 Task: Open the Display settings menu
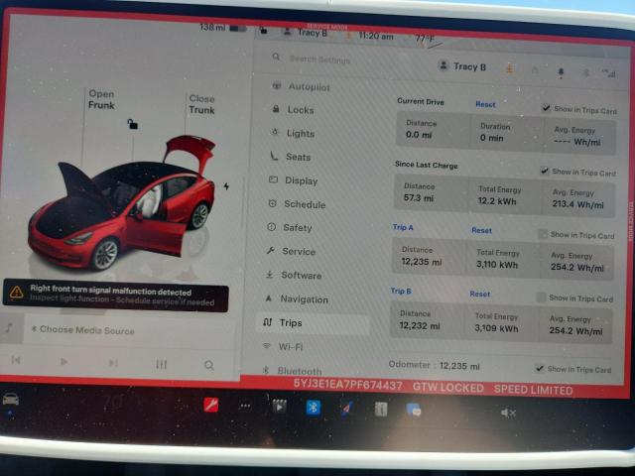tap(294, 180)
